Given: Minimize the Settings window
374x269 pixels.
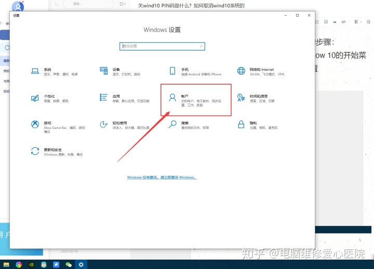Looking at the screenshot, I should coord(286,15).
